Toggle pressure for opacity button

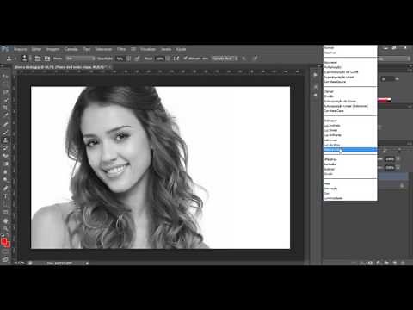point(137,59)
